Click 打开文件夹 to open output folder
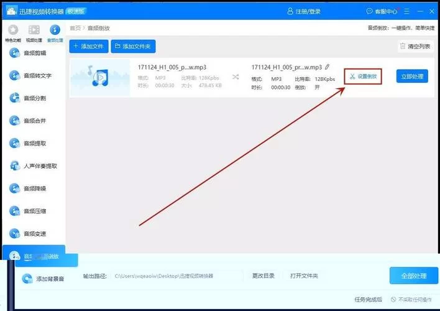440x311 pixels. 304,276
